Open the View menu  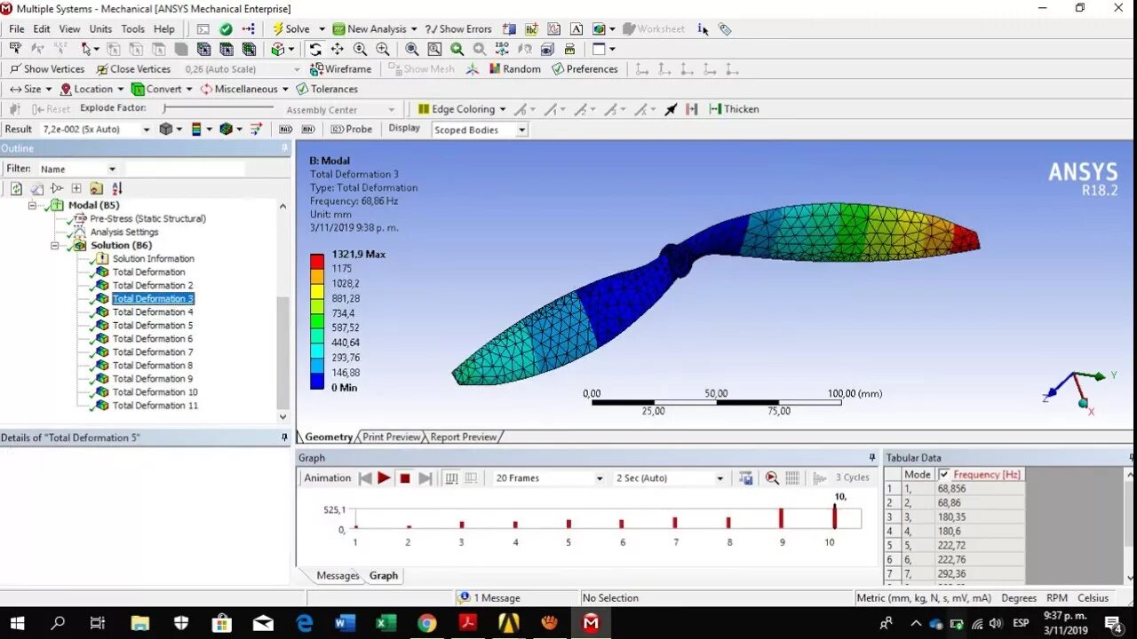70,29
